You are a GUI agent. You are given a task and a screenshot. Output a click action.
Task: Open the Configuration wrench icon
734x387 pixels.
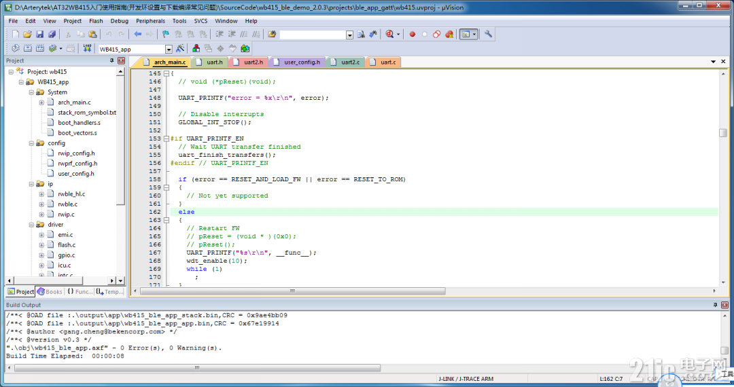tap(488, 34)
